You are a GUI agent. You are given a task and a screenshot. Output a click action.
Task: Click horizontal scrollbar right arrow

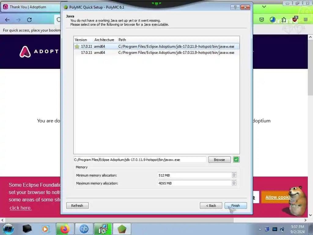(x=305, y=220)
